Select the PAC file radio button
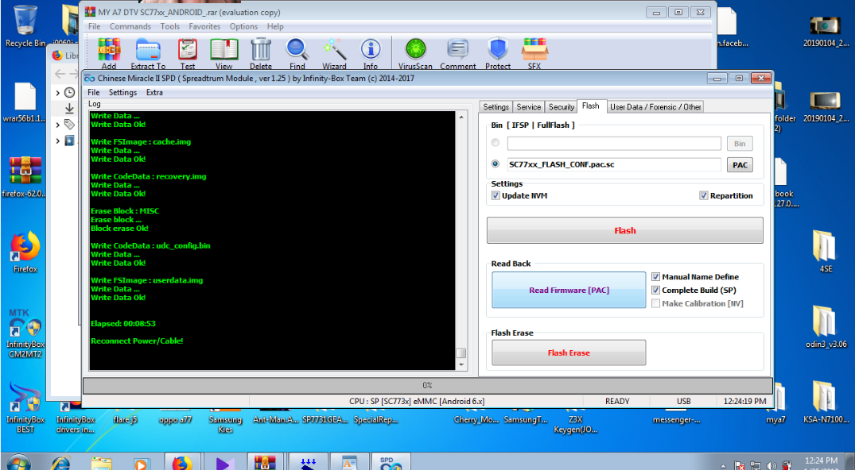Image resolution: width=855 pixels, height=470 pixels. [496, 164]
